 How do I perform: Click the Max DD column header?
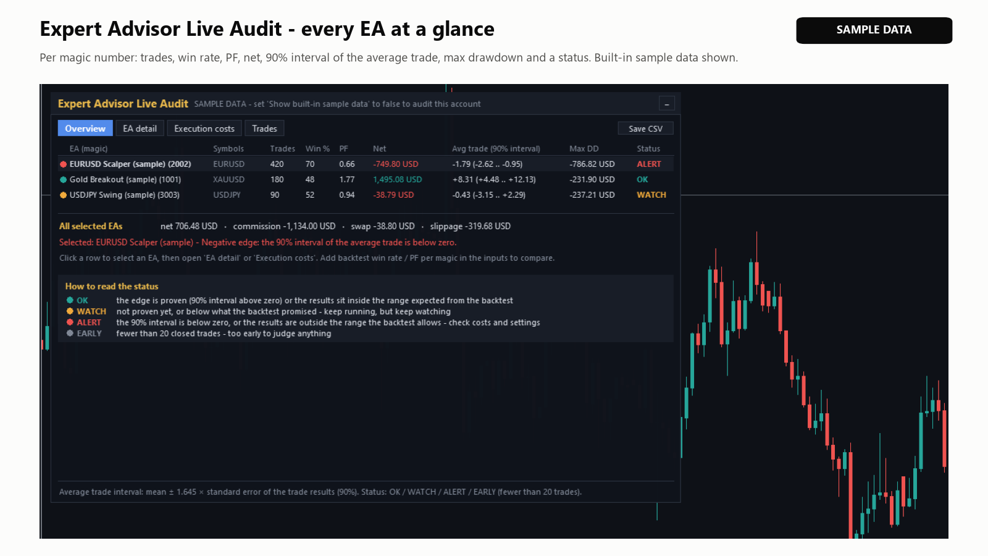point(584,149)
